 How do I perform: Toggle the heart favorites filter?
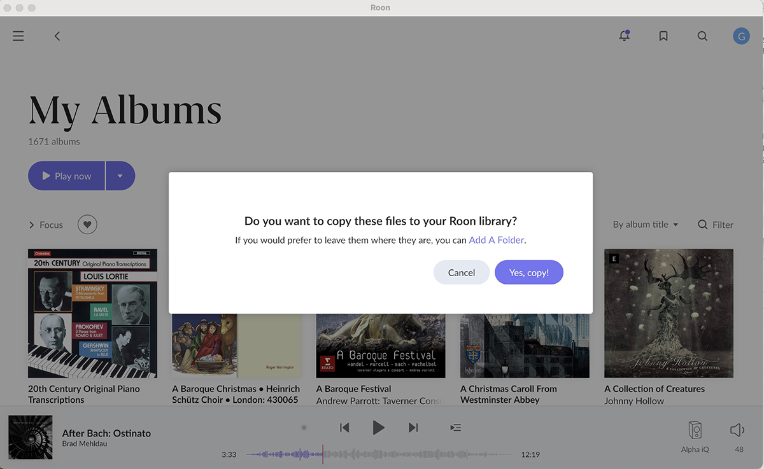87,225
